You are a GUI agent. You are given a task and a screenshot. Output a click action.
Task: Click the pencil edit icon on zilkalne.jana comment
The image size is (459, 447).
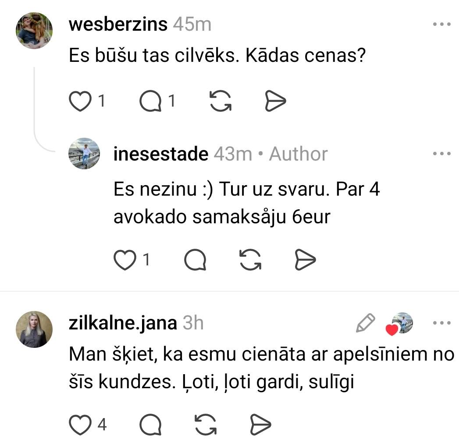pos(365,323)
